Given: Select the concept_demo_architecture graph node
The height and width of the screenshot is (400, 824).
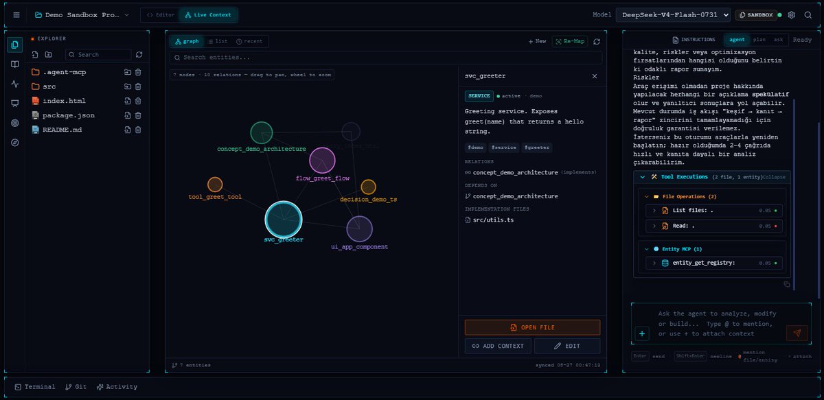Looking at the screenshot, I should click(x=262, y=132).
